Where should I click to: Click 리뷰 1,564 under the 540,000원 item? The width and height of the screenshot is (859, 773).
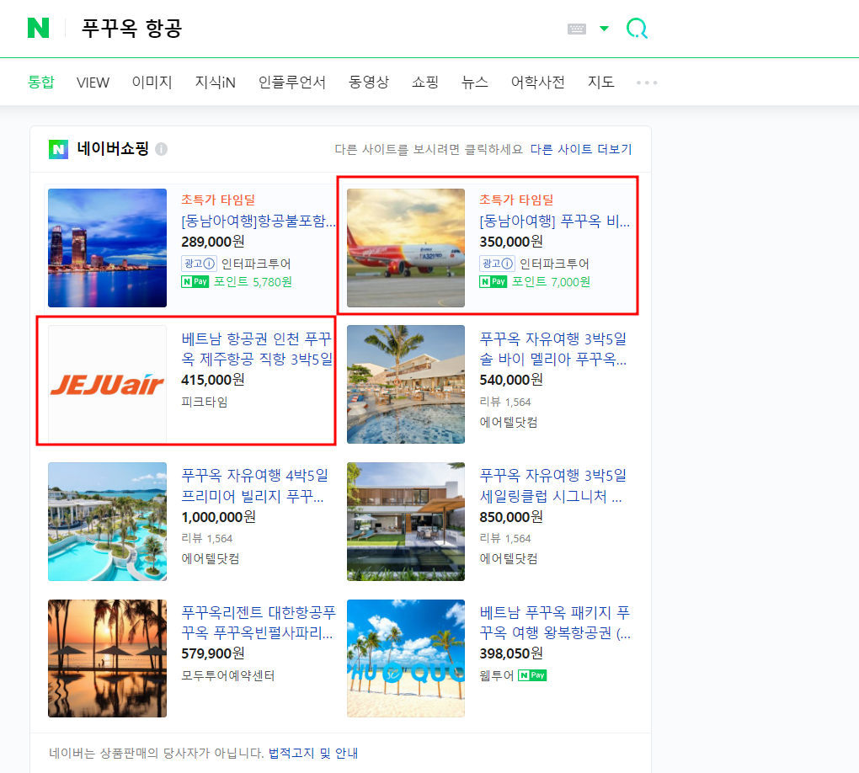tap(505, 402)
